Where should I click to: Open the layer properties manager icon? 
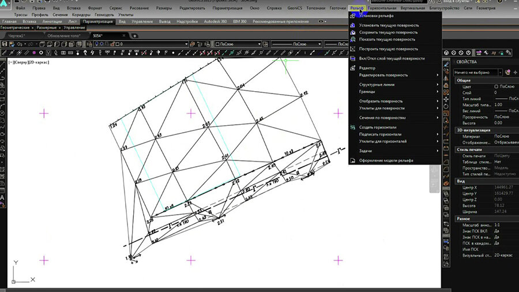(90, 44)
